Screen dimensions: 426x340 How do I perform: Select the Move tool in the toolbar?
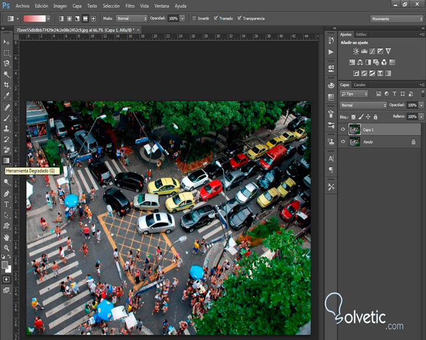(7, 42)
